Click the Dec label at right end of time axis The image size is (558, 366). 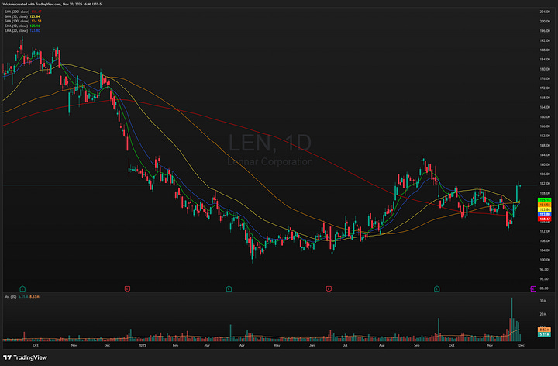click(x=522, y=345)
